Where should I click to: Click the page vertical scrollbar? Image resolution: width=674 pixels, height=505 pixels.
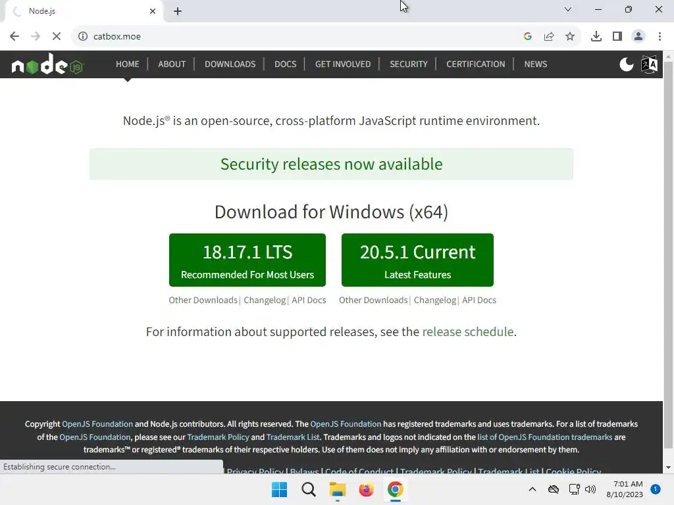coord(668,256)
